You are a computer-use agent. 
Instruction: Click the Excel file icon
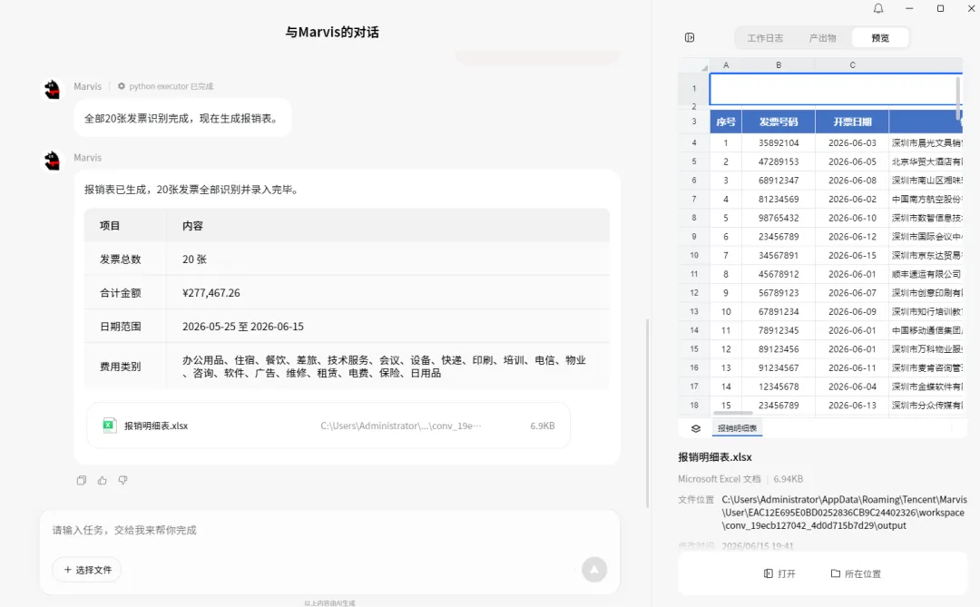[x=110, y=426]
